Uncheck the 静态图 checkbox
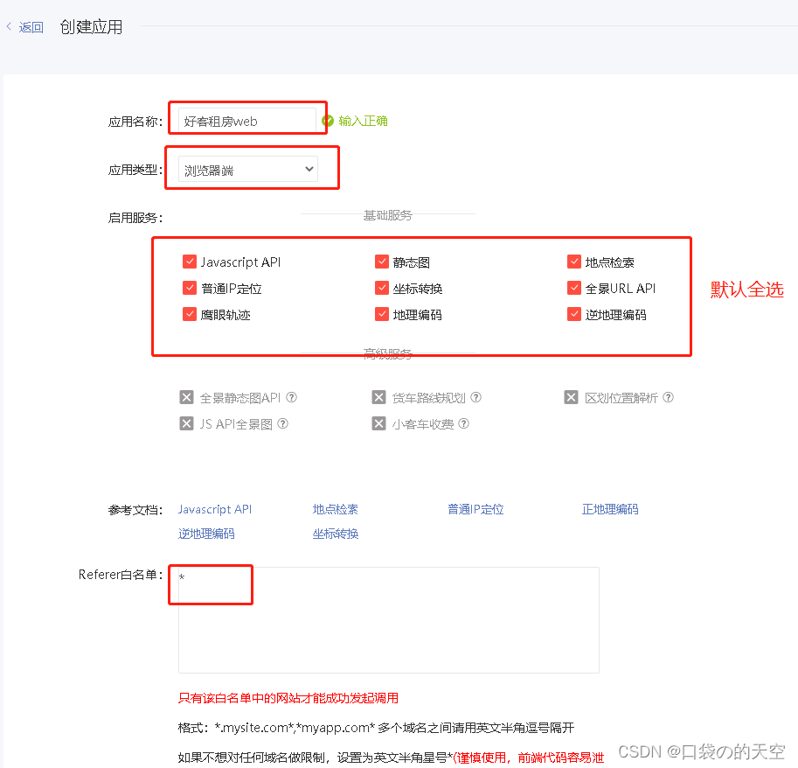The image size is (798, 768). [382, 262]
